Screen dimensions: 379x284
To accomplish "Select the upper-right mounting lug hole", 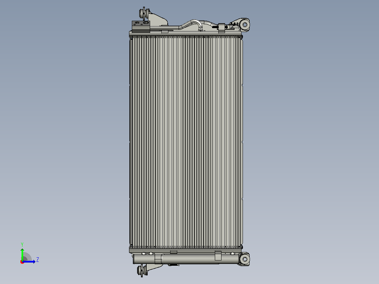I will click(x=245, y=24).
